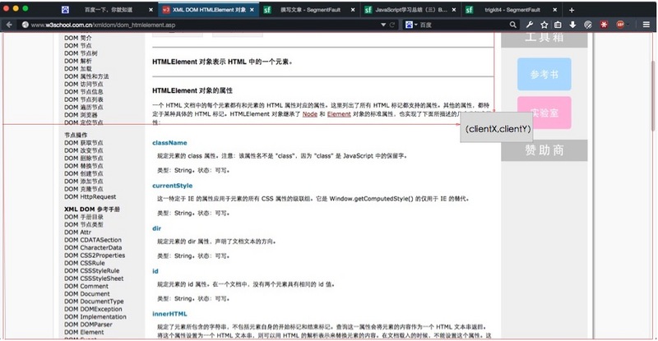
Task: Open sidebar link DOM DOMParser
Action: point(88,325)
